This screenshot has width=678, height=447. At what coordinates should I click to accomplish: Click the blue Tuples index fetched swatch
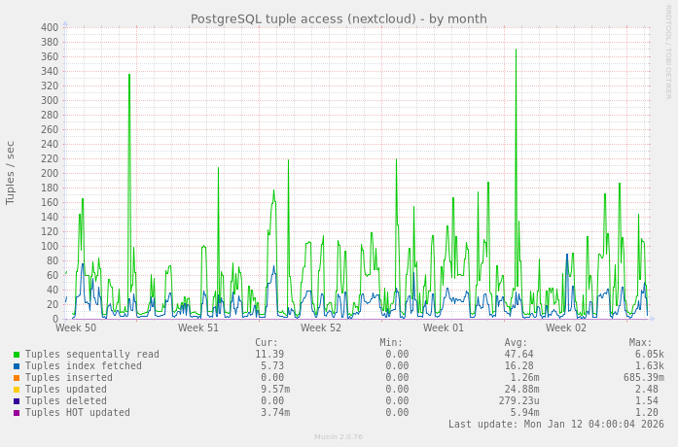17,366
